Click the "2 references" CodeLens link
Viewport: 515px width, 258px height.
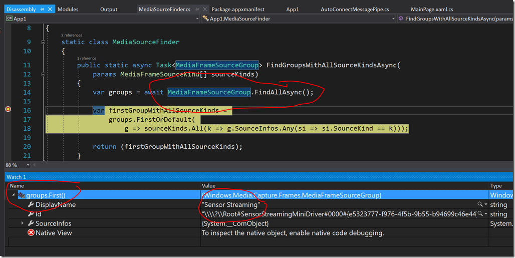click(72, 35)
